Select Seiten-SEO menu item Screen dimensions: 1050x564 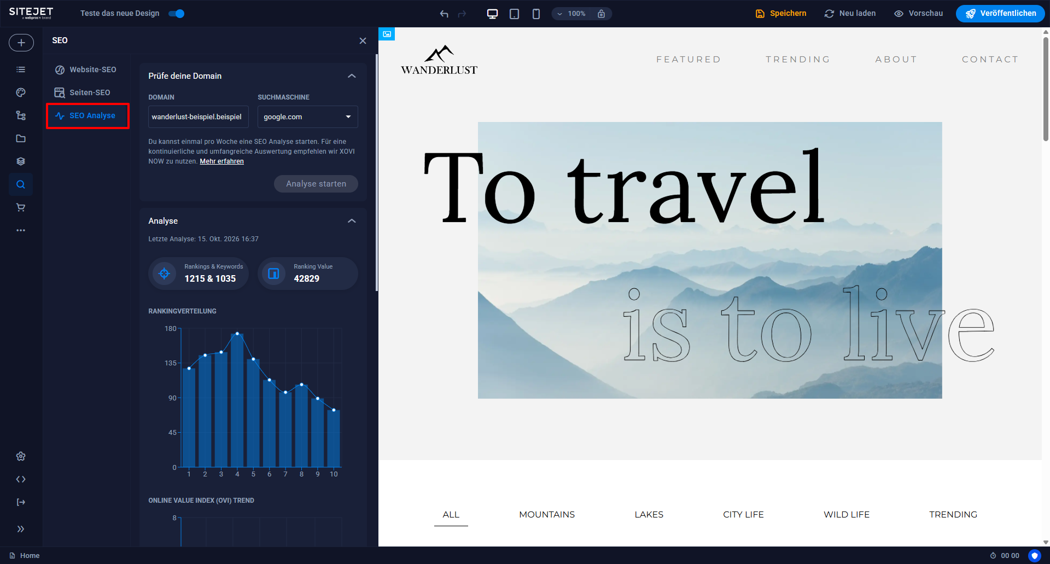point(83,92)
